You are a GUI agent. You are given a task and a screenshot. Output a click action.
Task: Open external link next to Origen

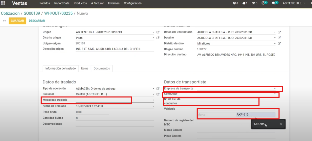(x=158, y=32)
